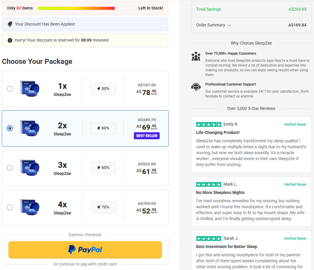Click the discount tag icon

[x=10, y=24]
